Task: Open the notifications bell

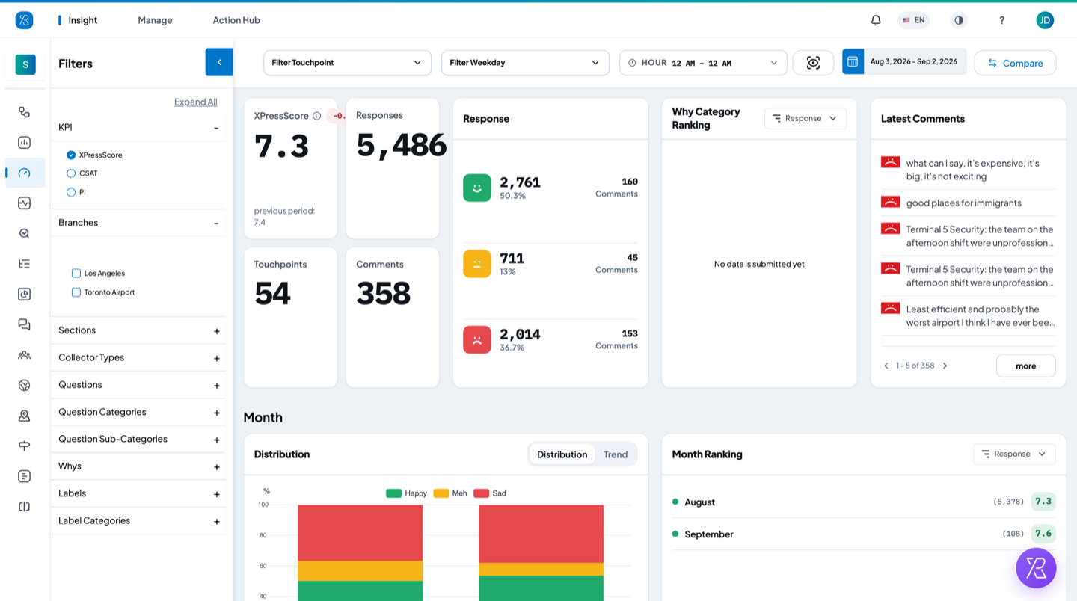Action: tap(876, 20)
